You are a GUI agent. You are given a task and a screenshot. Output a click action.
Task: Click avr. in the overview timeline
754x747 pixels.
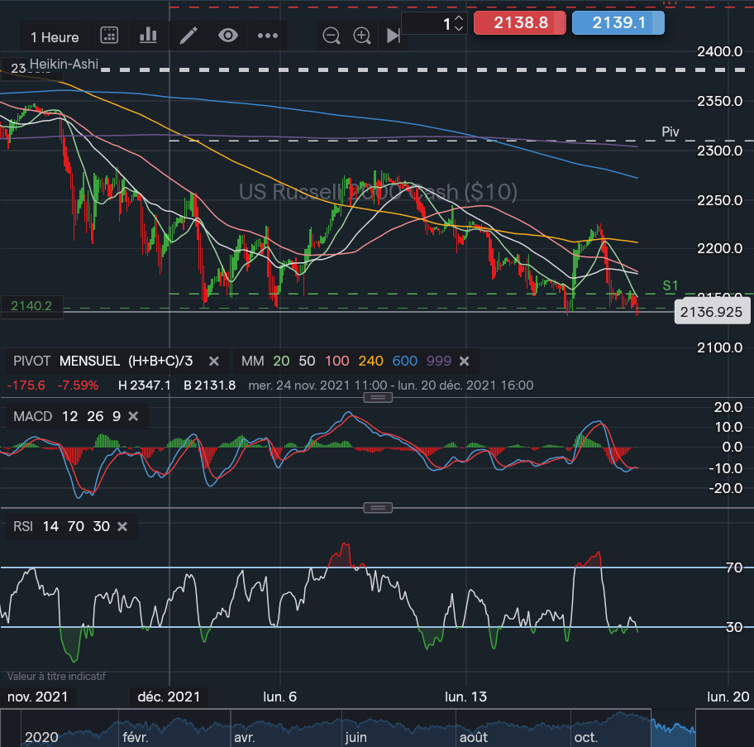(x=244, y=737)
